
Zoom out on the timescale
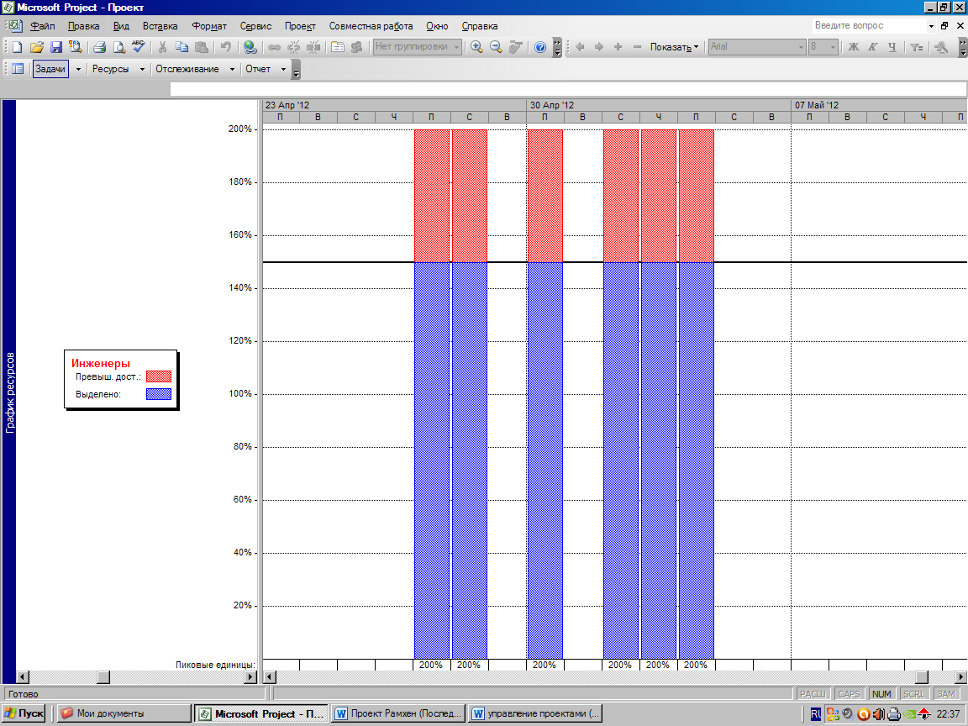click(496, 47)
